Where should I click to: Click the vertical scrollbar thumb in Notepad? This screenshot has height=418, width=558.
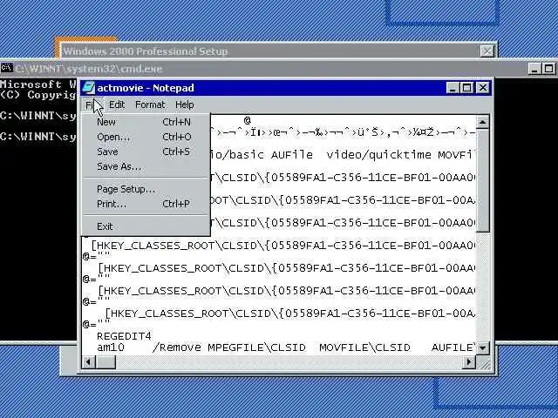[x=482, y=180]
